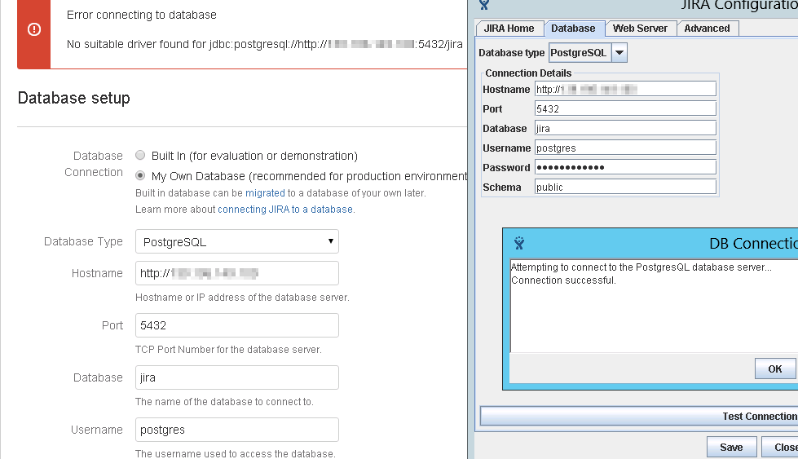
Task: Follow the migrated link
Action: (265, 193)
